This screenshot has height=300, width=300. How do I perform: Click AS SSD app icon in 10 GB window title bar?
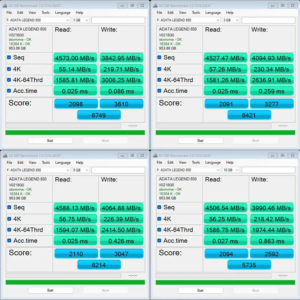155,155
